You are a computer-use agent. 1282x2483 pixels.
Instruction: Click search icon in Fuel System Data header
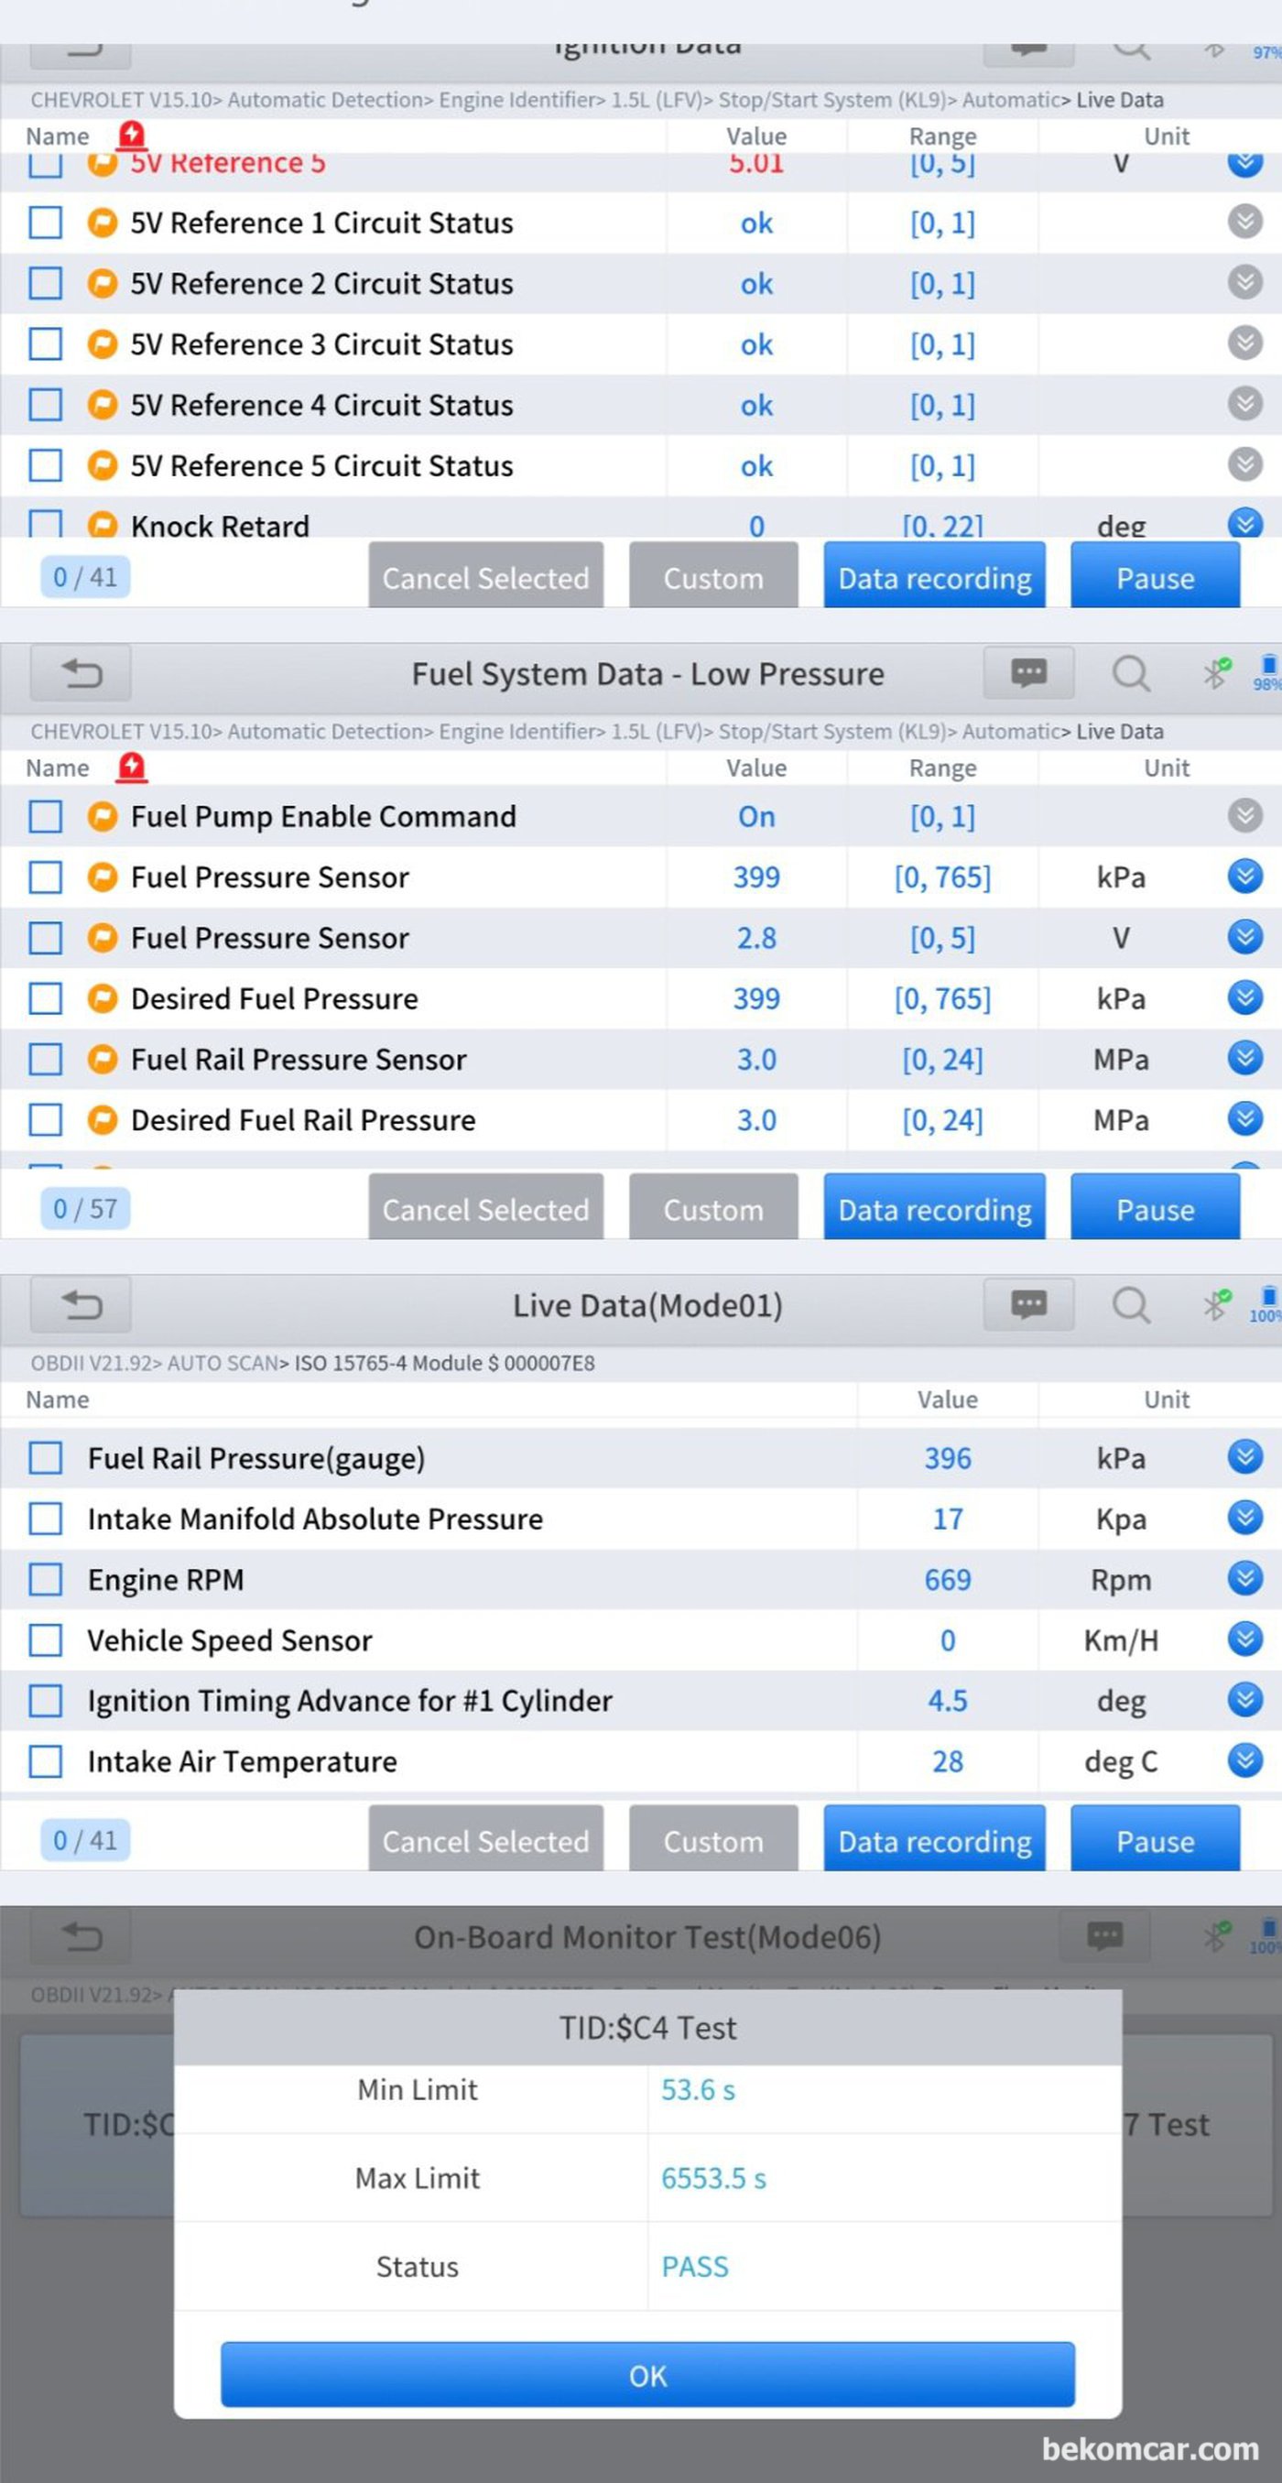[1130, 673]
